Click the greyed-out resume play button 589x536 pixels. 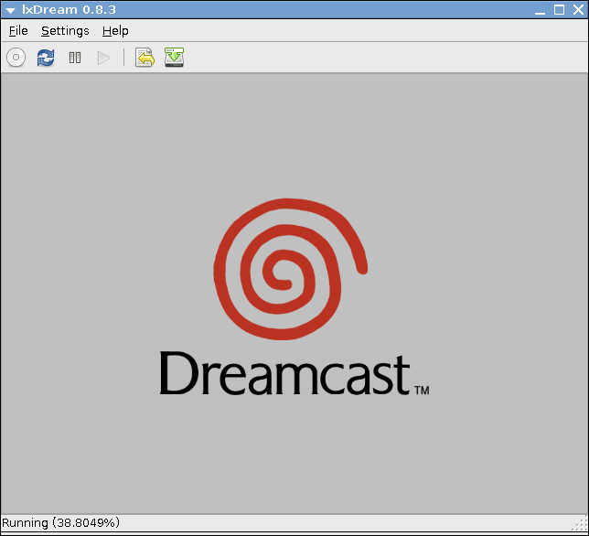click(x=103, y=58)
